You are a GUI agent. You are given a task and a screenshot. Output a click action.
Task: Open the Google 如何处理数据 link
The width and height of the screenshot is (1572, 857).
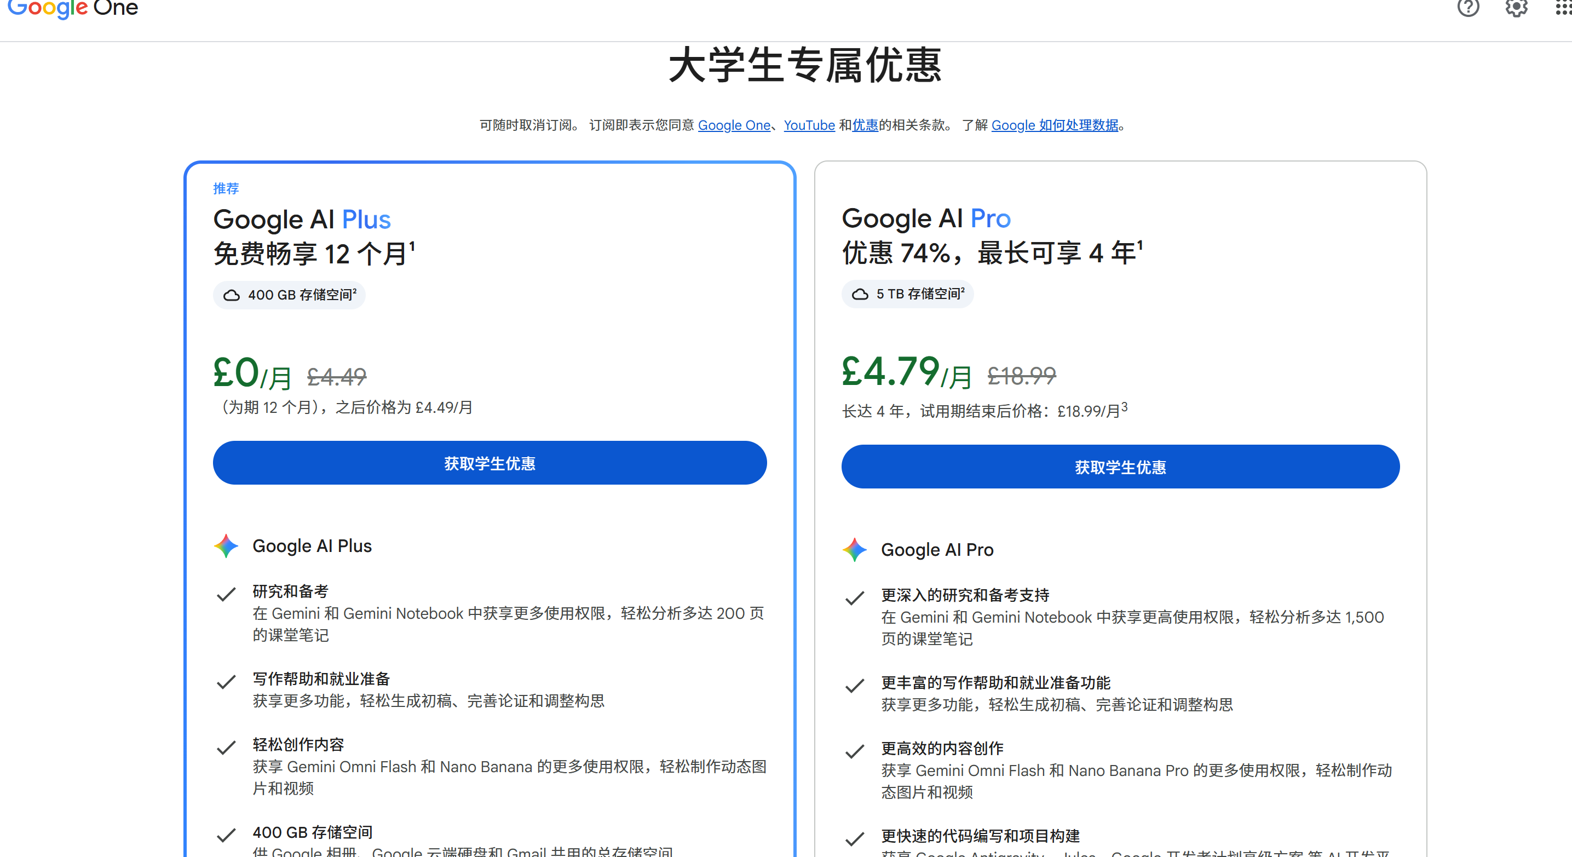[1055, 125]
